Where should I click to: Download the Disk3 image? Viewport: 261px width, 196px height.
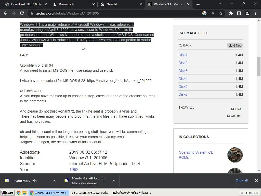(x=183, y=71)
